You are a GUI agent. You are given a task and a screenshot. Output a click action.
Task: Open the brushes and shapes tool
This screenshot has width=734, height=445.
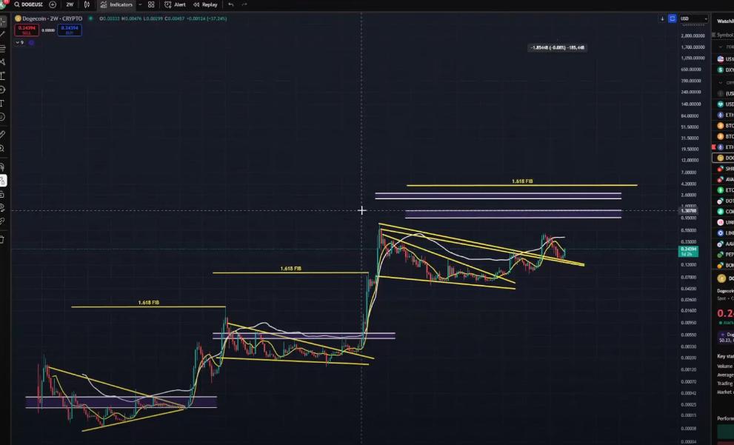pyautogui.click(x=3, y=90)
